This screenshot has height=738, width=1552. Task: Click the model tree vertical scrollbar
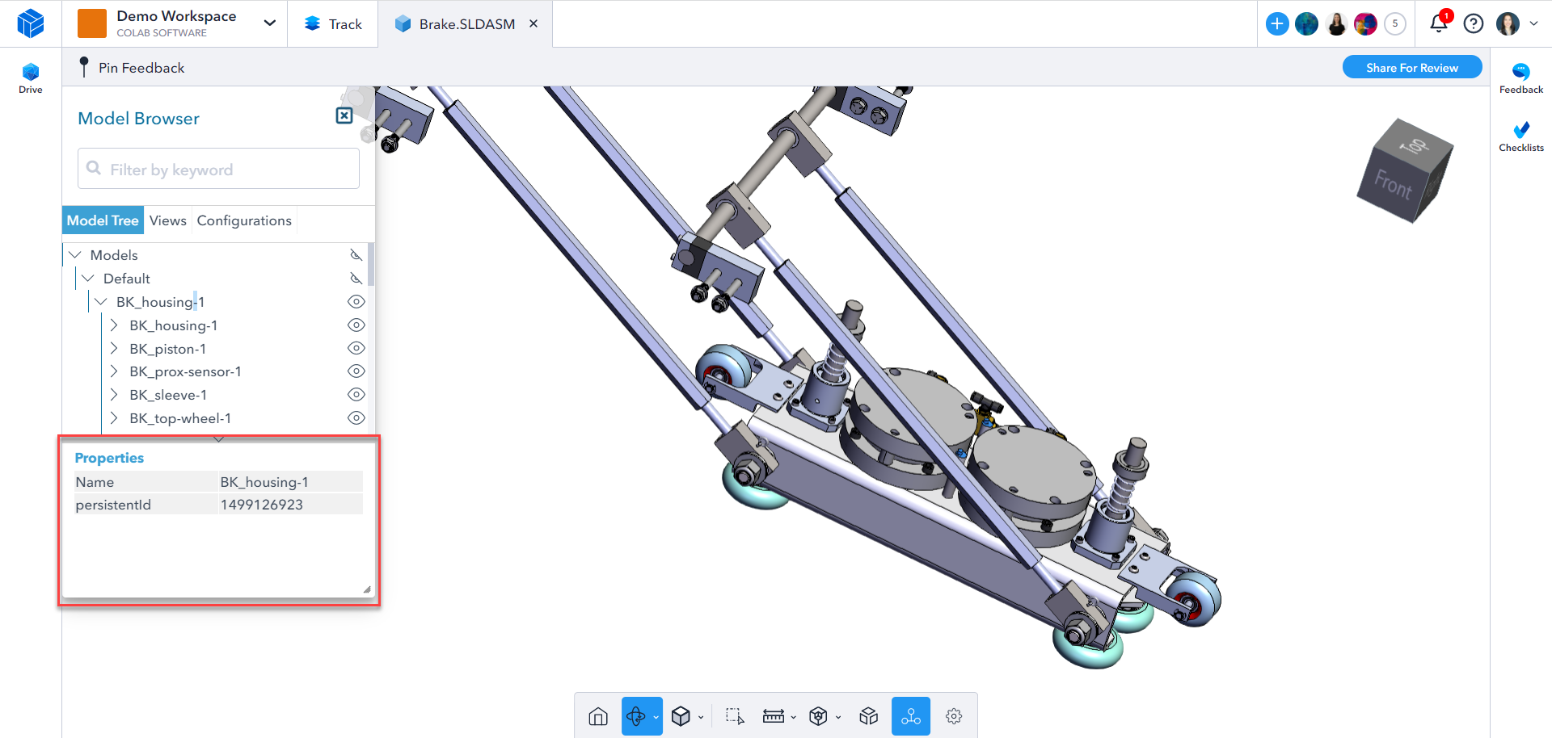(x=371, y=264)
